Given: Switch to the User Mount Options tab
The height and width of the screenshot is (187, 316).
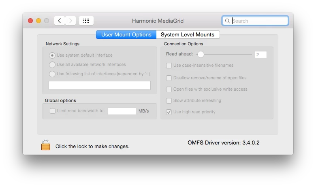Looking at the screenshot, I should tap(126, 35).
